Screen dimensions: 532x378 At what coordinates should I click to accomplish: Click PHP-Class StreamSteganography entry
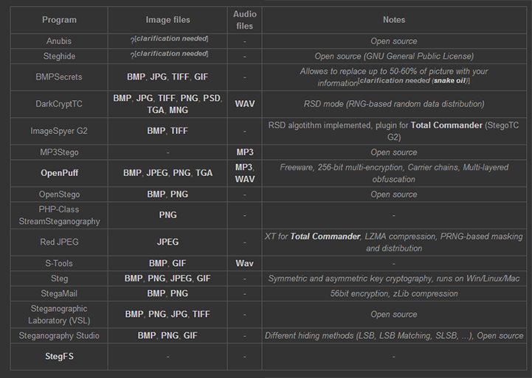pyautogui.click(x=59, y=215)
